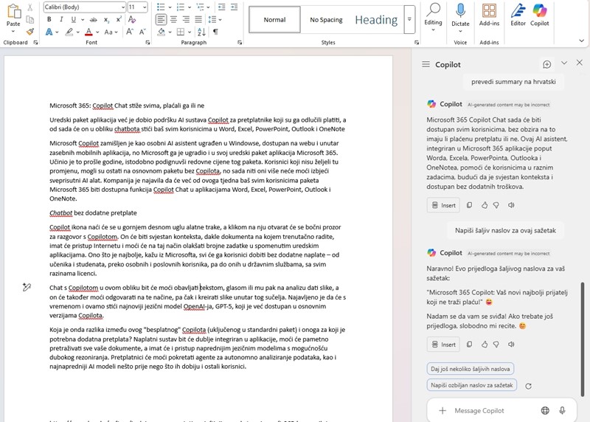Open the Add-ins gallery
Screen dimensions: 590x422
click(489, 15)
